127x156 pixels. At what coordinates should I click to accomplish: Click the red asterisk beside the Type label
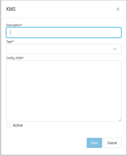pyautogui.click(x=13, y=41)
